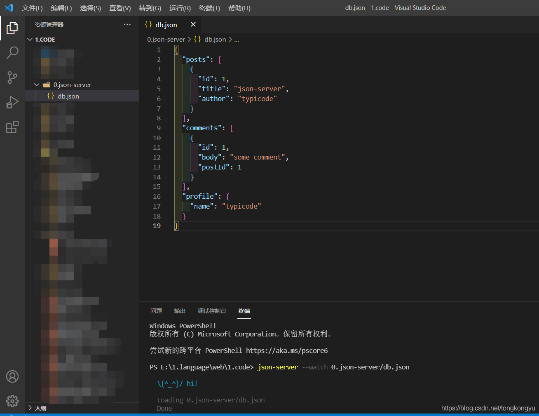The height and width of the screenshot is (416, 539).
Task: Open the Source Control view icon
Action: (12, 78)
